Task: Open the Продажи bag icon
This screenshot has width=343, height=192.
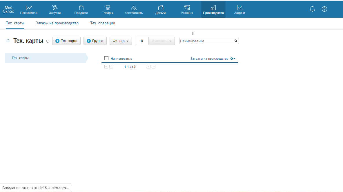Action: point(81,8)
